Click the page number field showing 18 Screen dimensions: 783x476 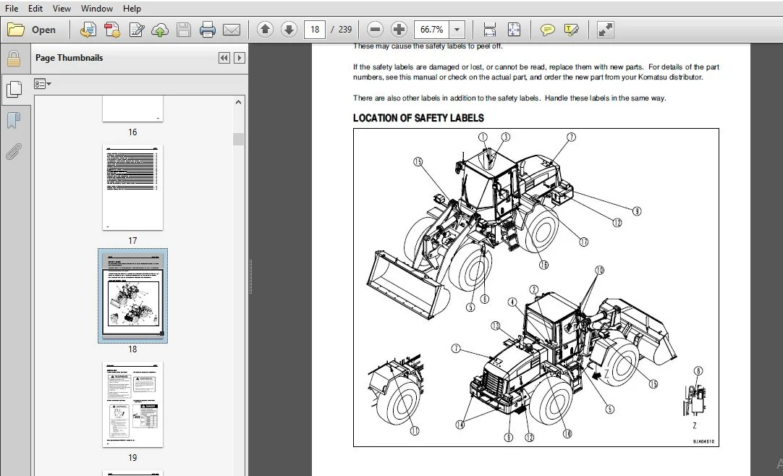(x=315, y=30)
